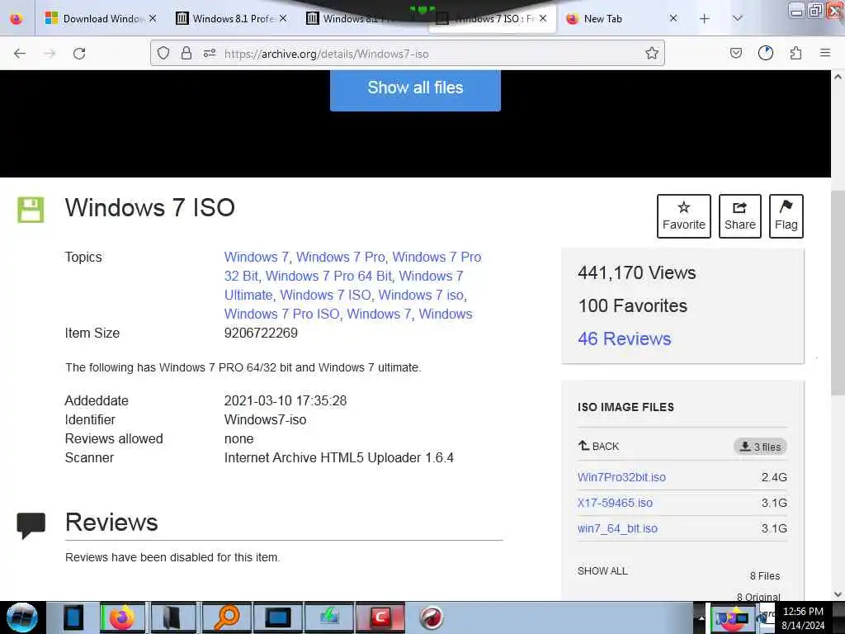845x634 pixels.
Task: Open the site permissions icon in the address bar
Action: pyautogui.click(x=210, y=53)
